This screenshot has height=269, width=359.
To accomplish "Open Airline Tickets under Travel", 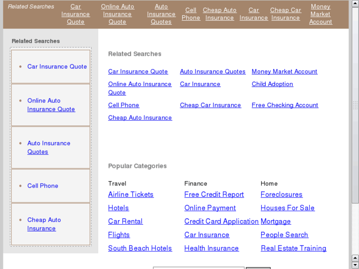I will click(131, 194).
